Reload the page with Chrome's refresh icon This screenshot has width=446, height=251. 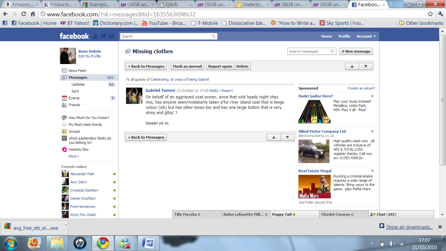coord(24,14)
